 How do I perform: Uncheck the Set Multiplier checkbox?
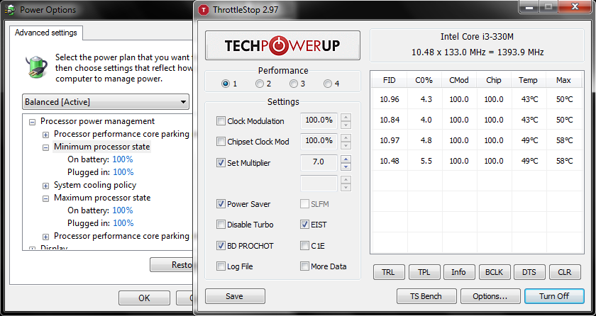[x=221, y=163]
